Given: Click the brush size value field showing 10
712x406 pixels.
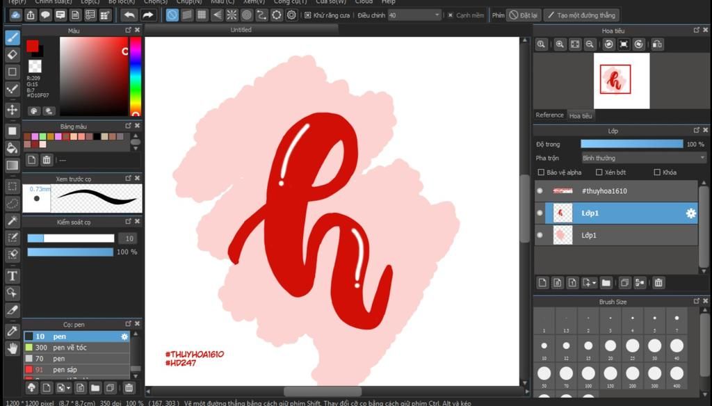Looking at the screenshot, I should tap(129, 238).
